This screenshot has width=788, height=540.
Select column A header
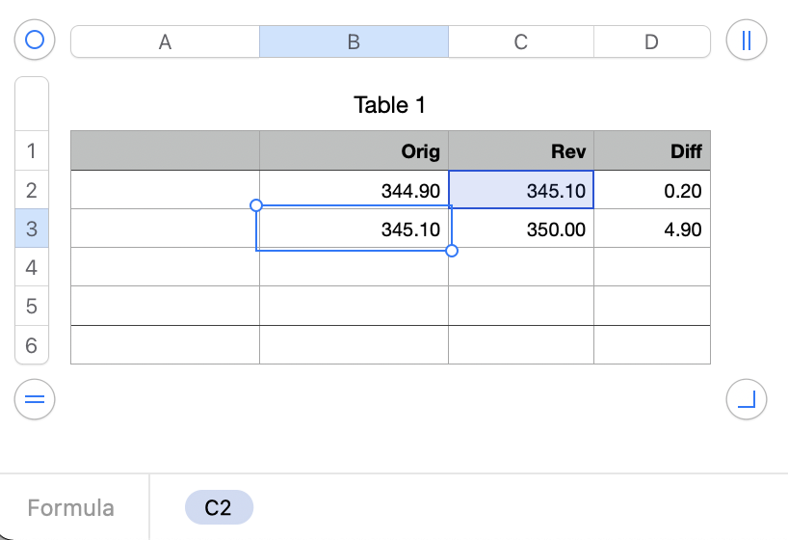click(x=165, y=41)
